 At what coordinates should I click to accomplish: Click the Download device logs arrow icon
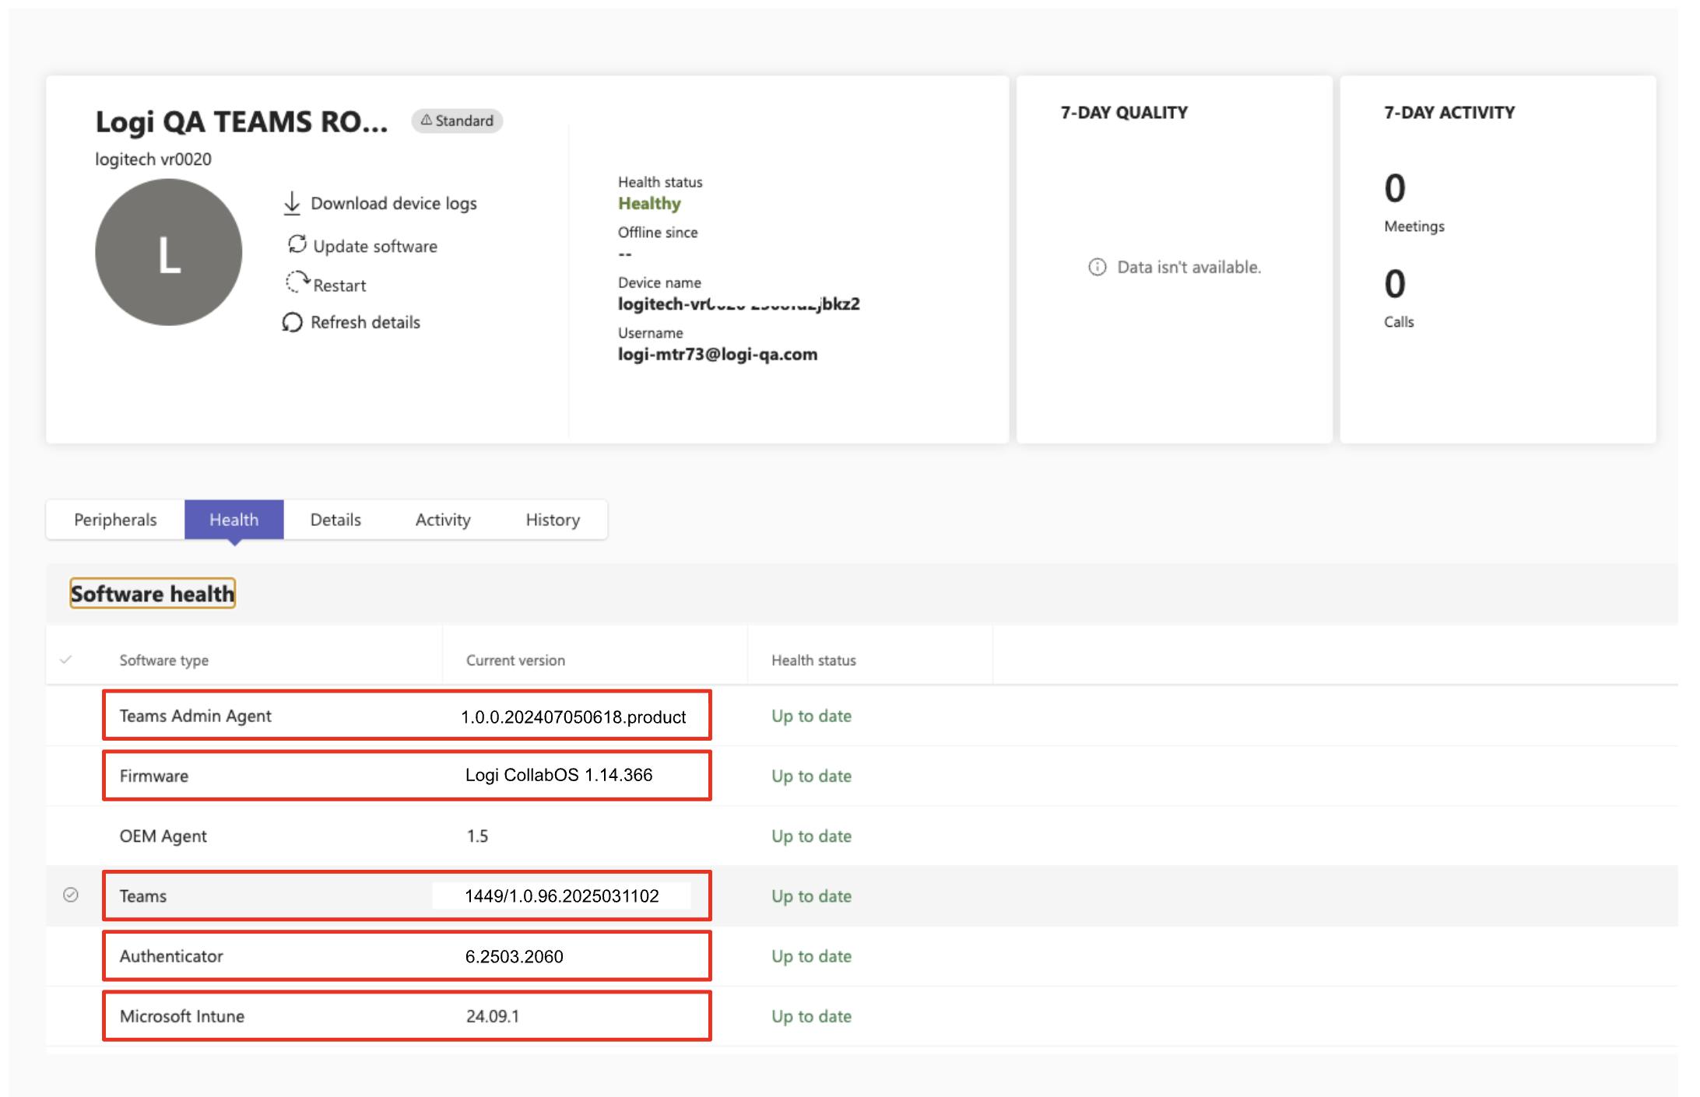click(292, 203)
